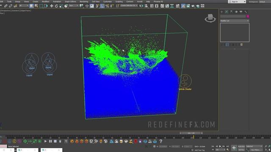271x152 pixels.
Task: Click the Align tool icon
Action: pyautogui.click(x=146, y=6)
